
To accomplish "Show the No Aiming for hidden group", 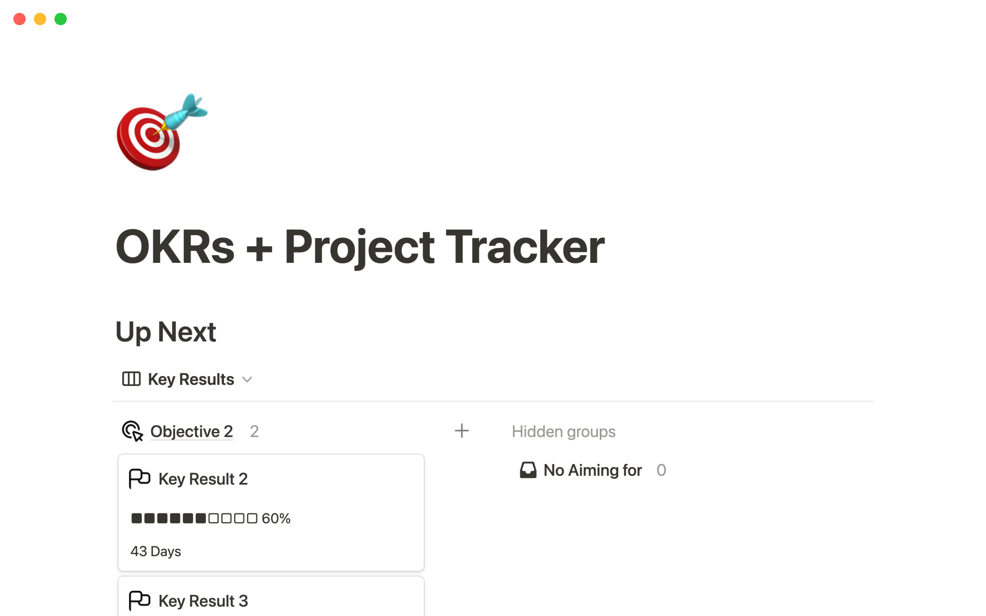I will point(592,470).
